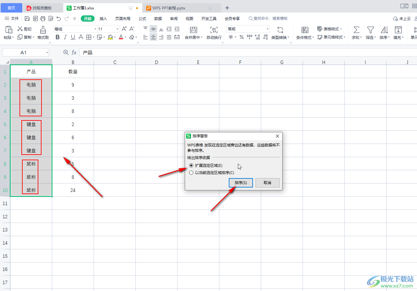
Task: Align text left horizontally
Action: point(145,37)
